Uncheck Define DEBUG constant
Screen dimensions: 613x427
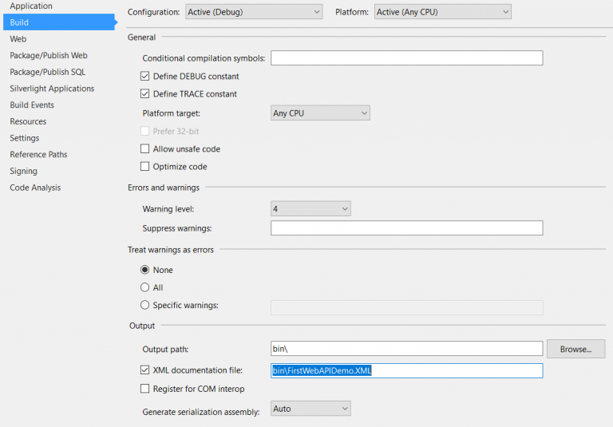pyautogui.click(x=144, y=77)
